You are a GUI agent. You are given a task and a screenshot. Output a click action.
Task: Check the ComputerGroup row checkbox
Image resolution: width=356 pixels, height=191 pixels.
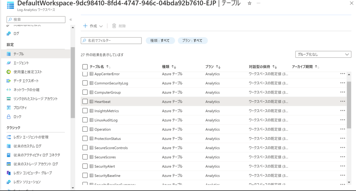[85, 92]
